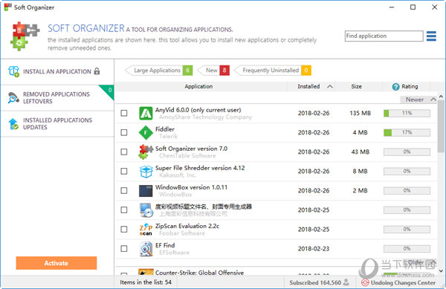Click the Soft Organizer puzzle logo
Image resolution: width=446 pixels, height=289 pixels.
[25, 36]
